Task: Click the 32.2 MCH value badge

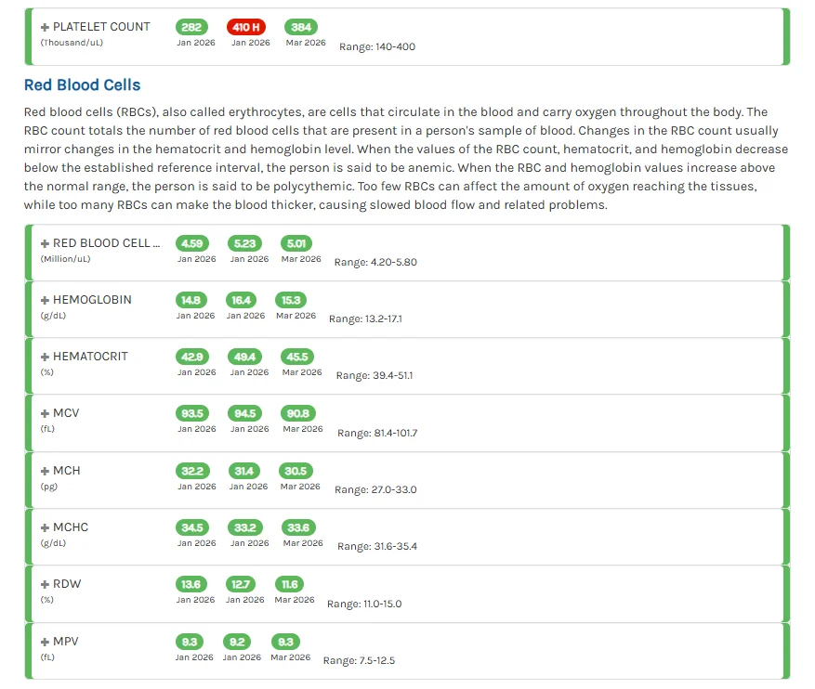Action: [193, 471]
